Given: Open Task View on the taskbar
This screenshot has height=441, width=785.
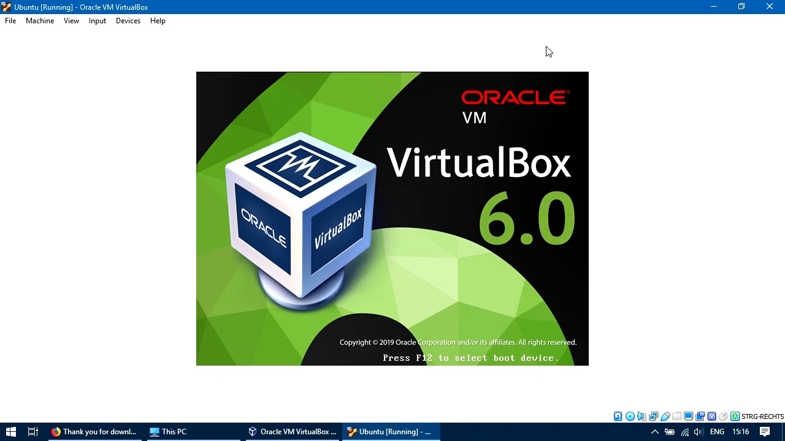Looking at the screenshot, I should [x=33, y=432].
